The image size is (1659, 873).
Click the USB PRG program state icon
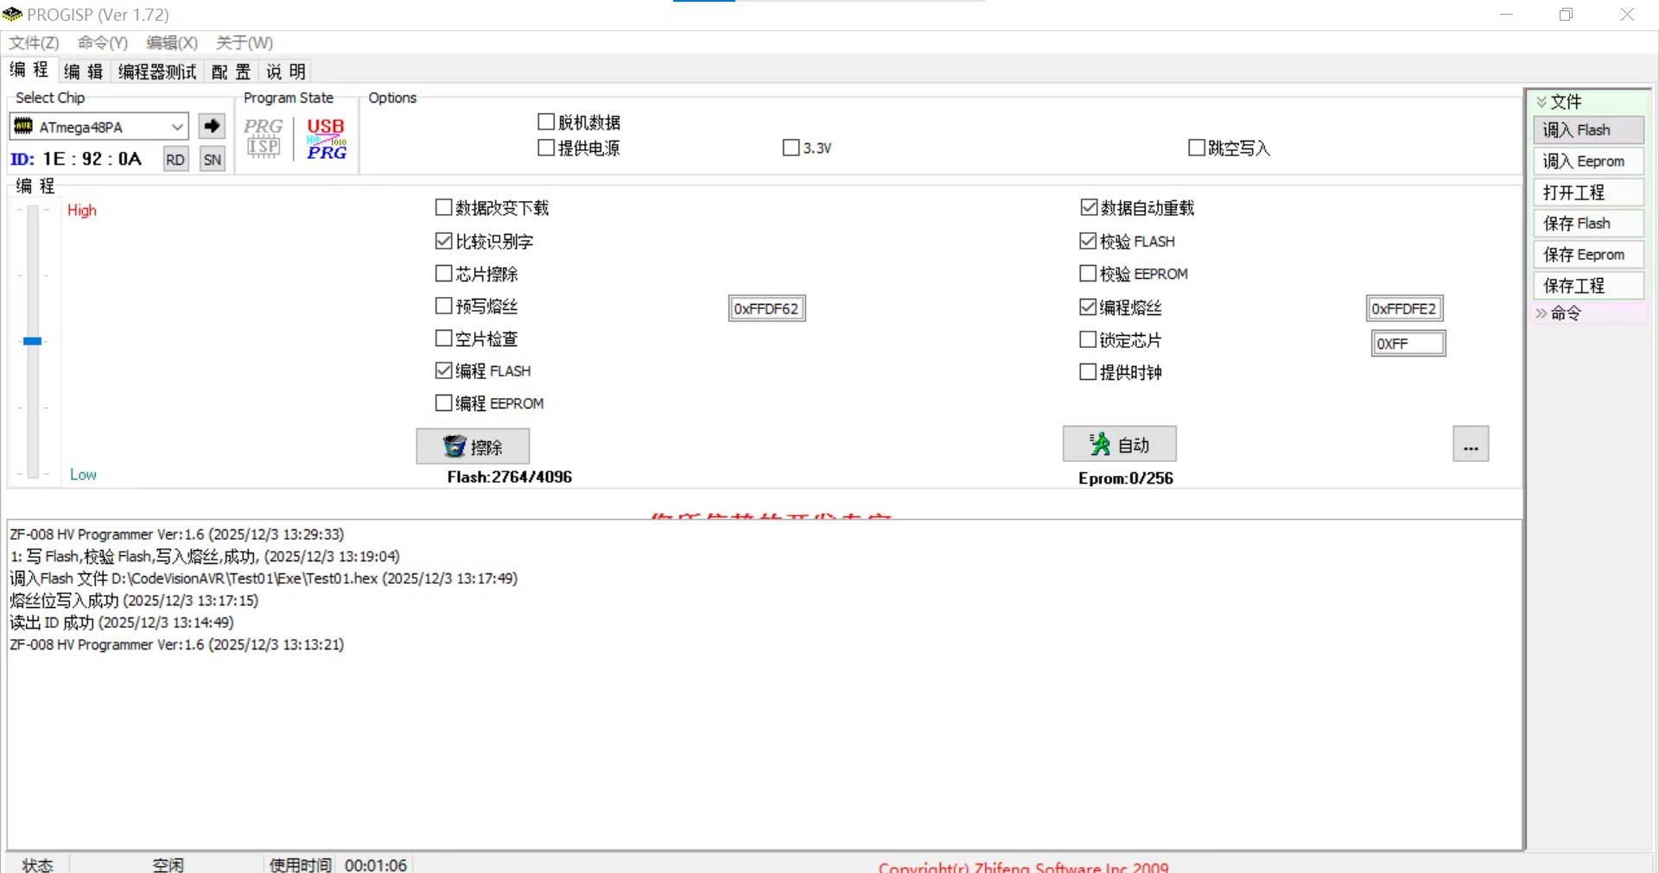tap(327, 138)
